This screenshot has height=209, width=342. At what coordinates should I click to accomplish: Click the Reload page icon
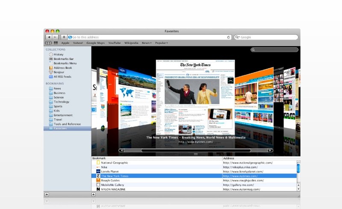pos(229,37)
